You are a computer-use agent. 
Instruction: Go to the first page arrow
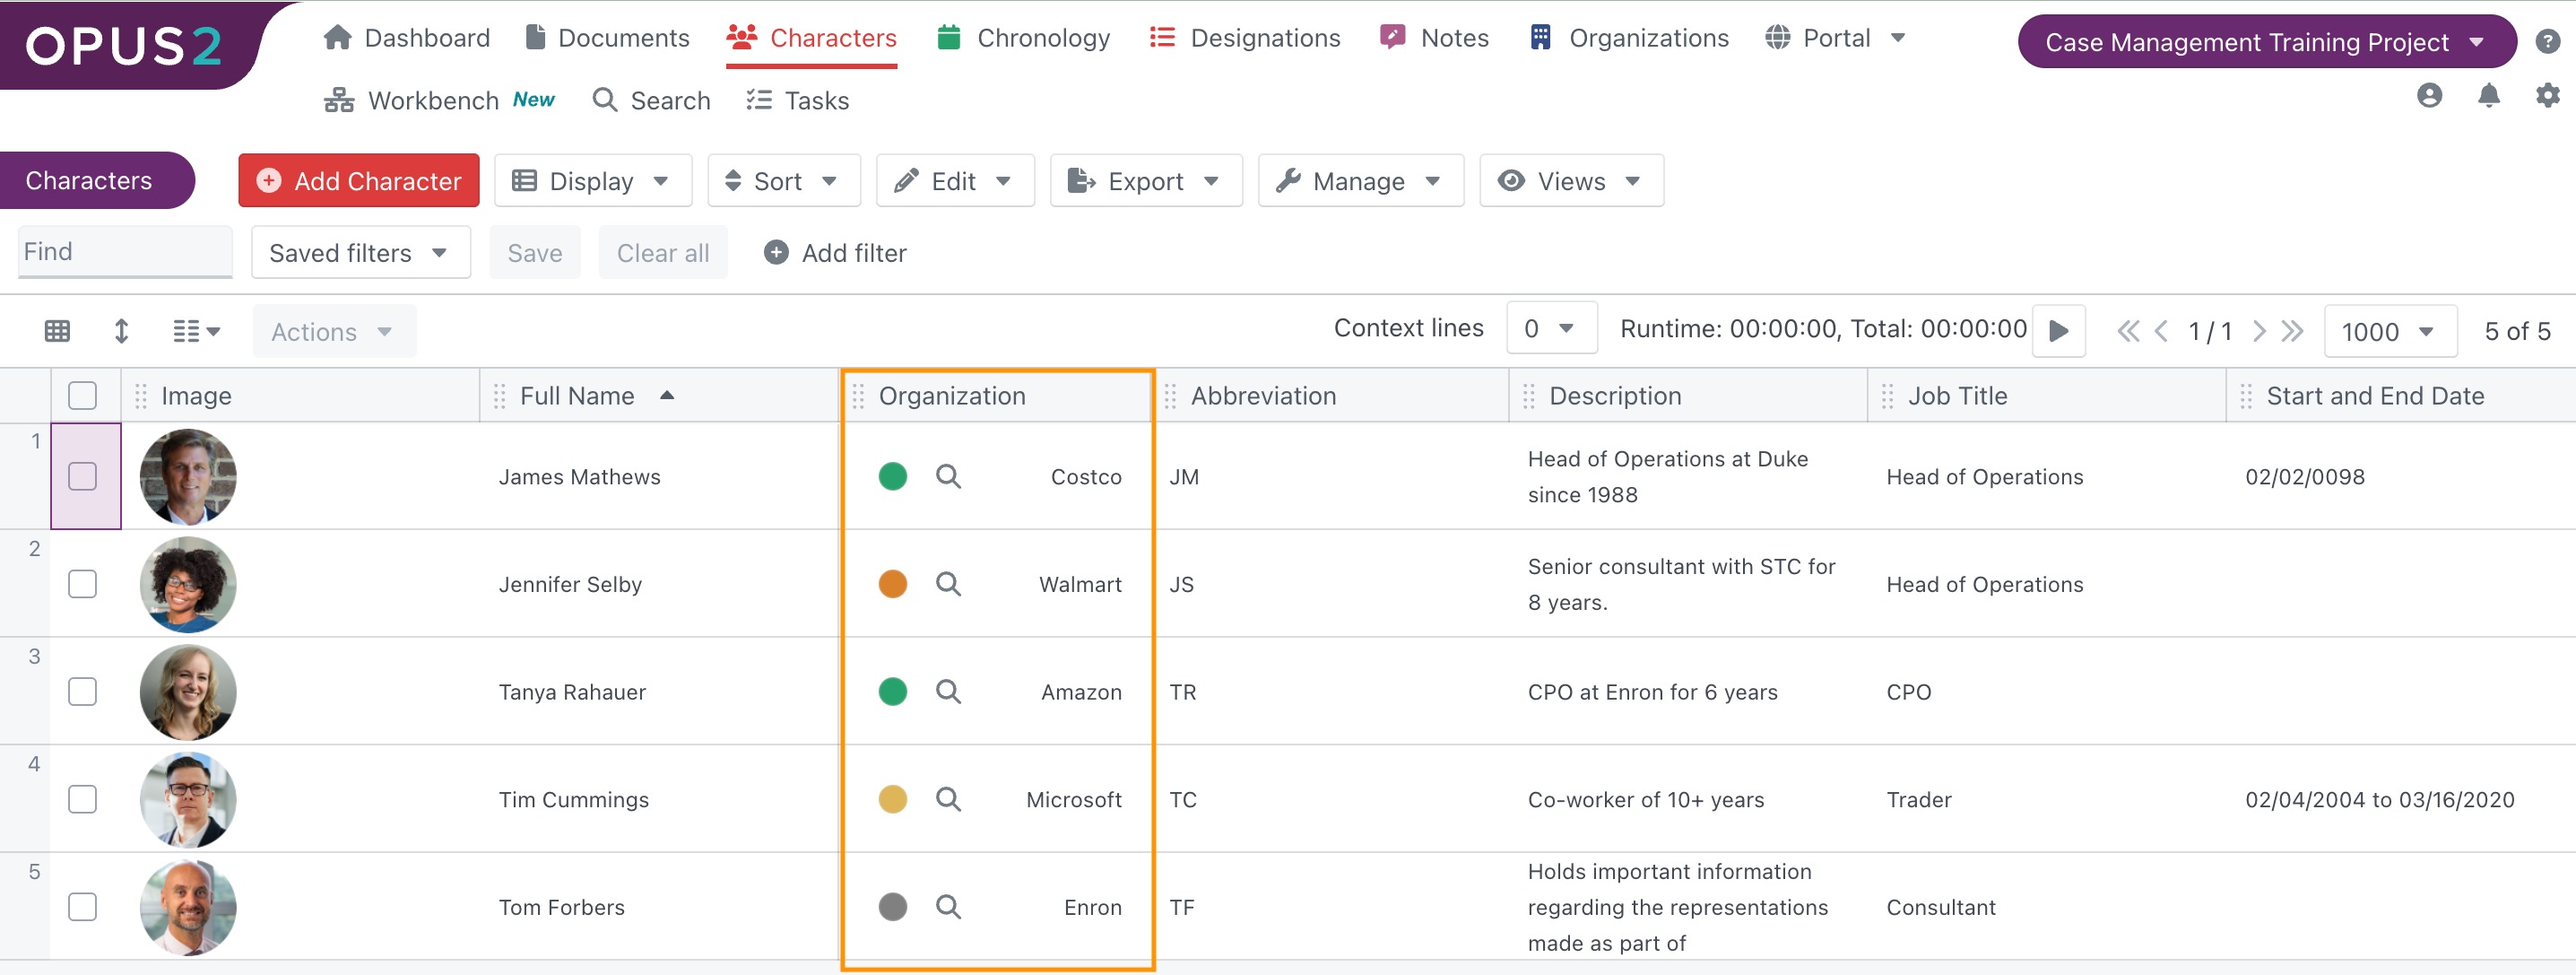pyautogui.click(x=2127, y=331)
